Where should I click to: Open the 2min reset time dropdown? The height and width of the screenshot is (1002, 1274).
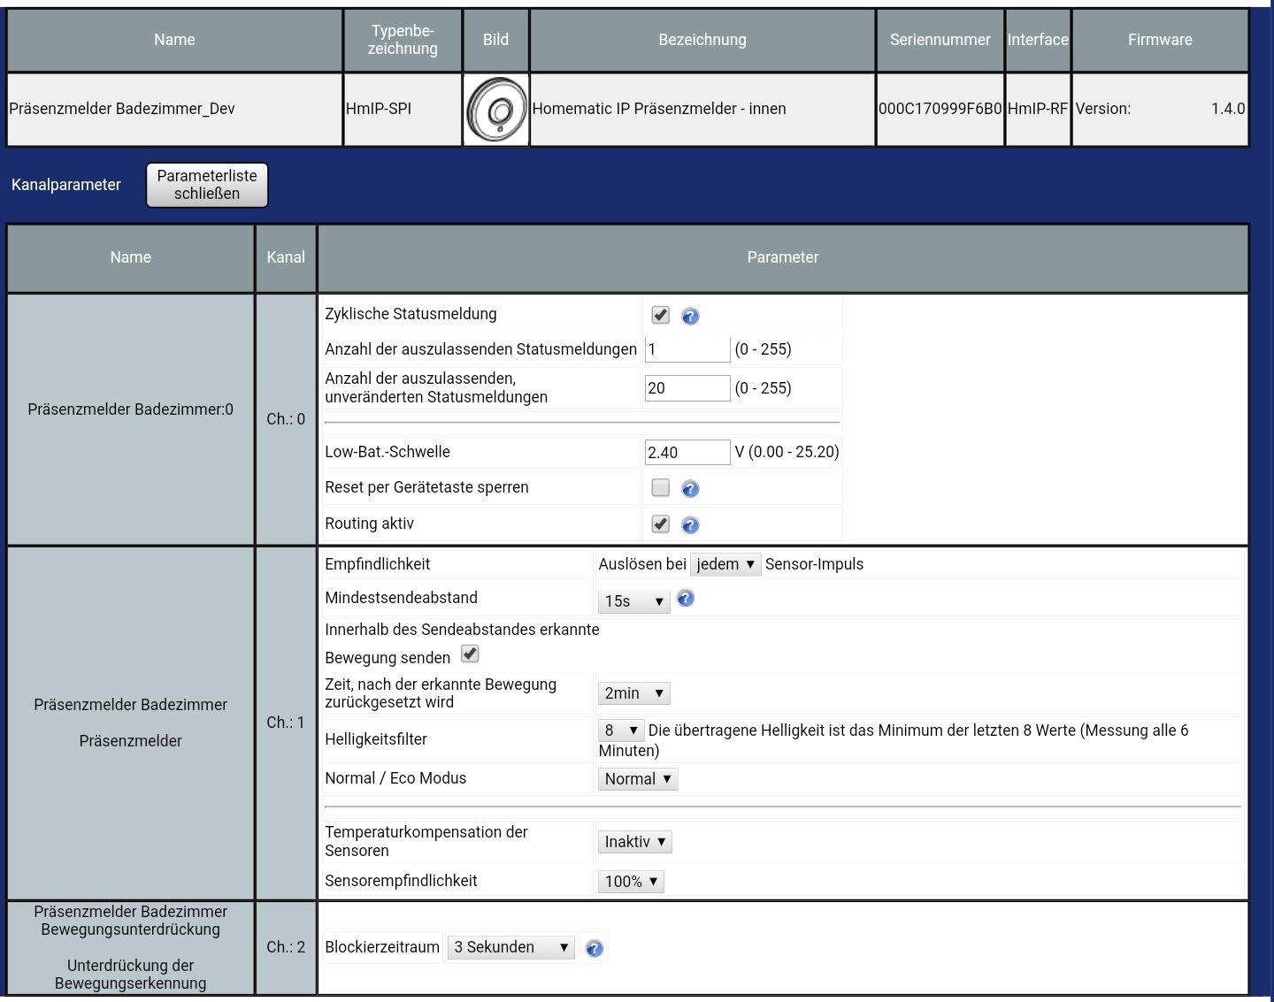634,693
